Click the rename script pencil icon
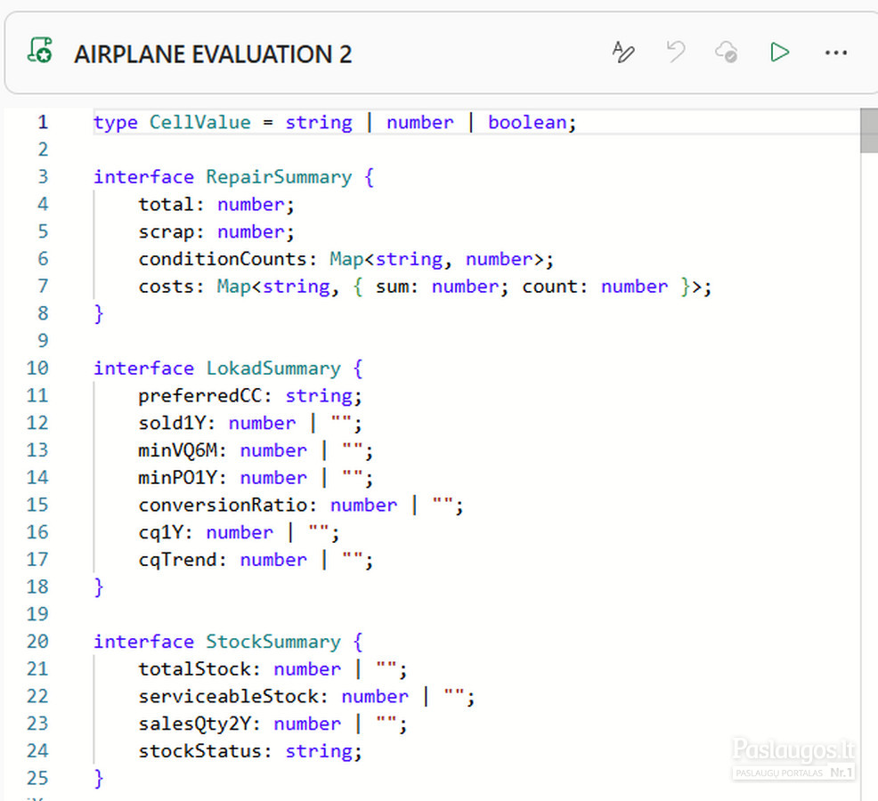Viewport: 878px width, 801px height. (x=623, y=52)
